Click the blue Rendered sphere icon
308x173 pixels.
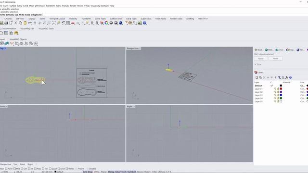(121, 23)
